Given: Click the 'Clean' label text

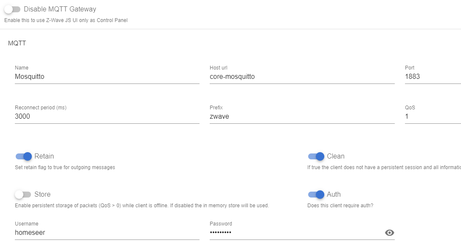Looking at the screenshot, I should (336, 156).
